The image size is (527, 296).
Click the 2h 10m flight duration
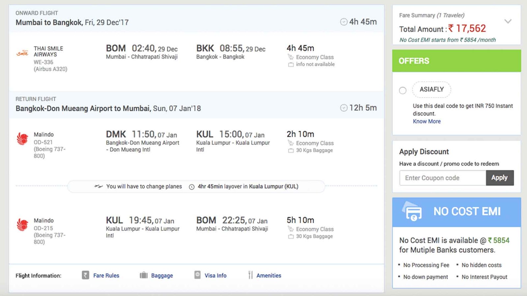[x=300, y=134]
